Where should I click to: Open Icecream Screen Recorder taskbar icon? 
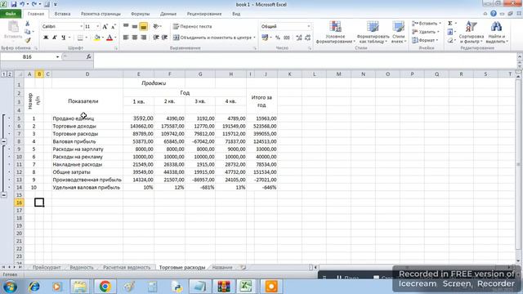(x=271, y=287)
